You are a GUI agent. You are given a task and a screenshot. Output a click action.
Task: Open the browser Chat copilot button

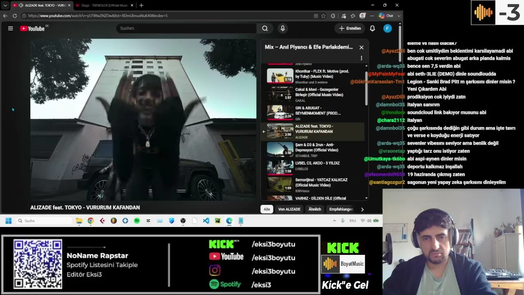coord(386,16)
